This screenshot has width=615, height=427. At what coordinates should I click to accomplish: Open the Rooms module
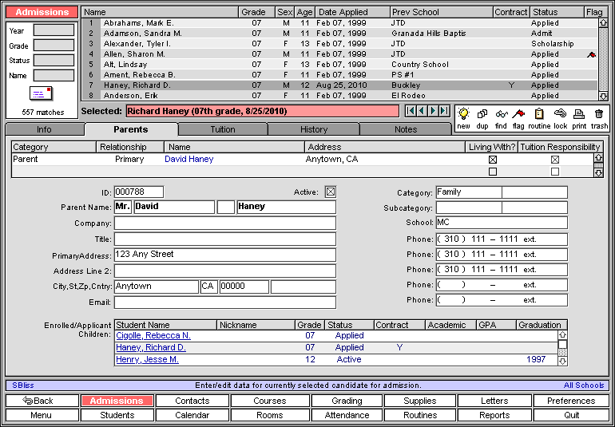point(270,415)
